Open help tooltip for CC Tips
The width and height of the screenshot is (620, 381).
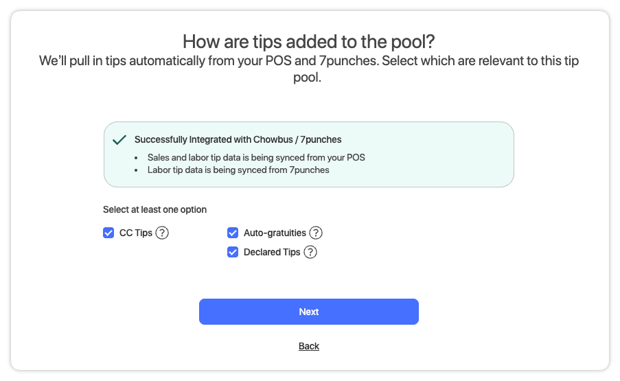click(162, 233)
